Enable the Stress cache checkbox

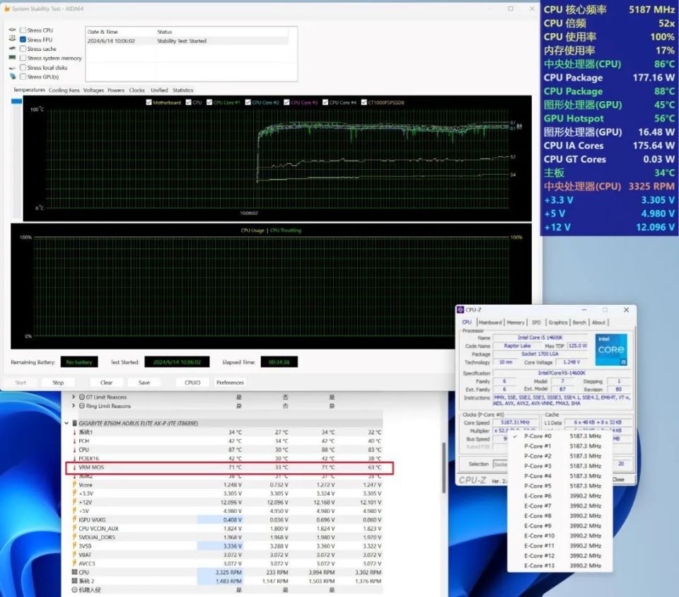(23, 49)
